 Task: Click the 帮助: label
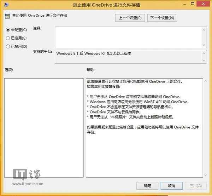click(x=90, y=70)
